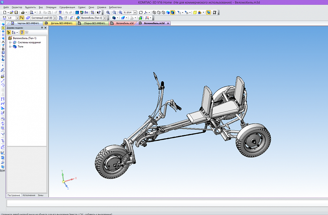Click the f(x) variables icon
The width and height of the screenshot is (328, 215).
[87, 13]
